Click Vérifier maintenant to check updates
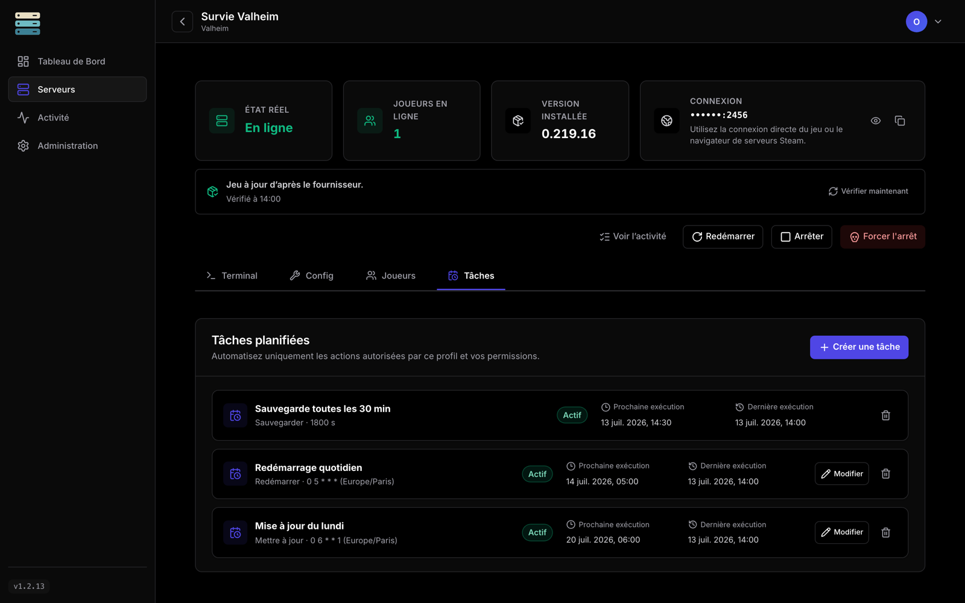This screenshot has height=603, width=965. 868,191
